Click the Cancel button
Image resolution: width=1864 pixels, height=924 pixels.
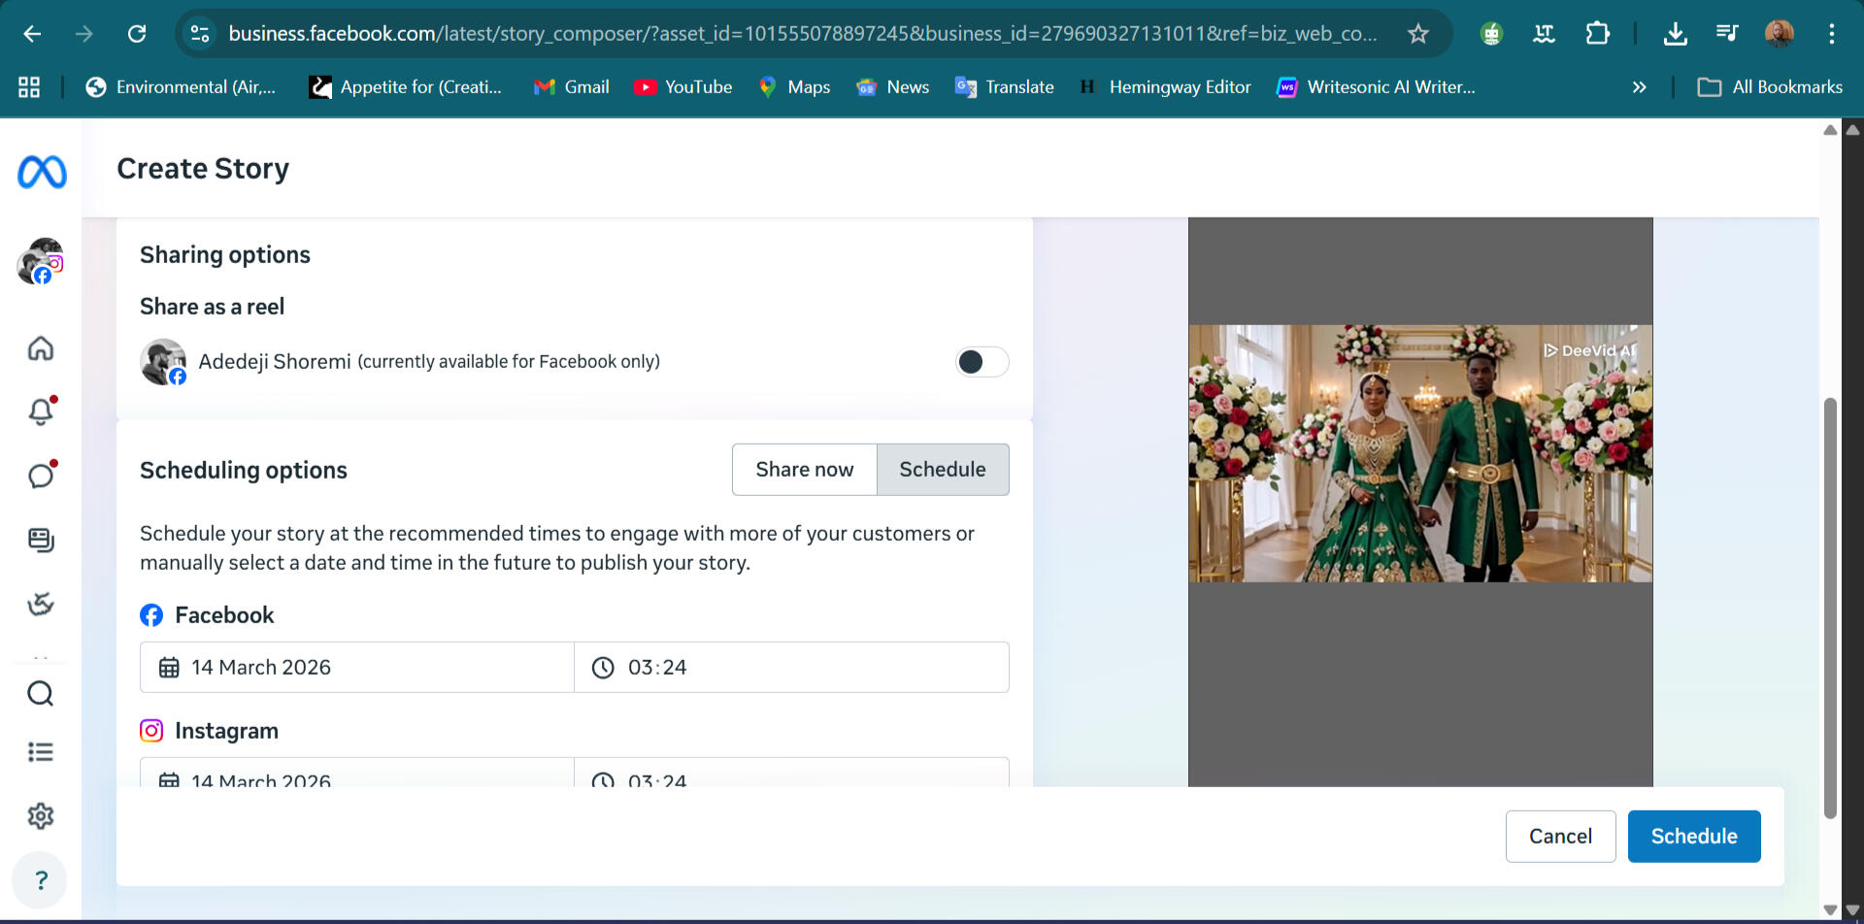(x=1560, y=836)
